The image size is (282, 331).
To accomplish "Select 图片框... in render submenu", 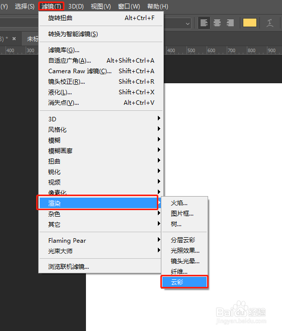I will click(x=184, y=214).
